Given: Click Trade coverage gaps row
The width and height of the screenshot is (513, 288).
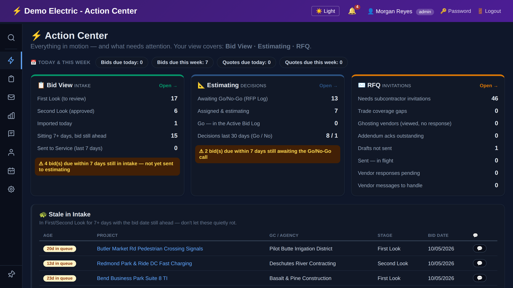Looking at the screenshot, I should click(x=428, y=111).
